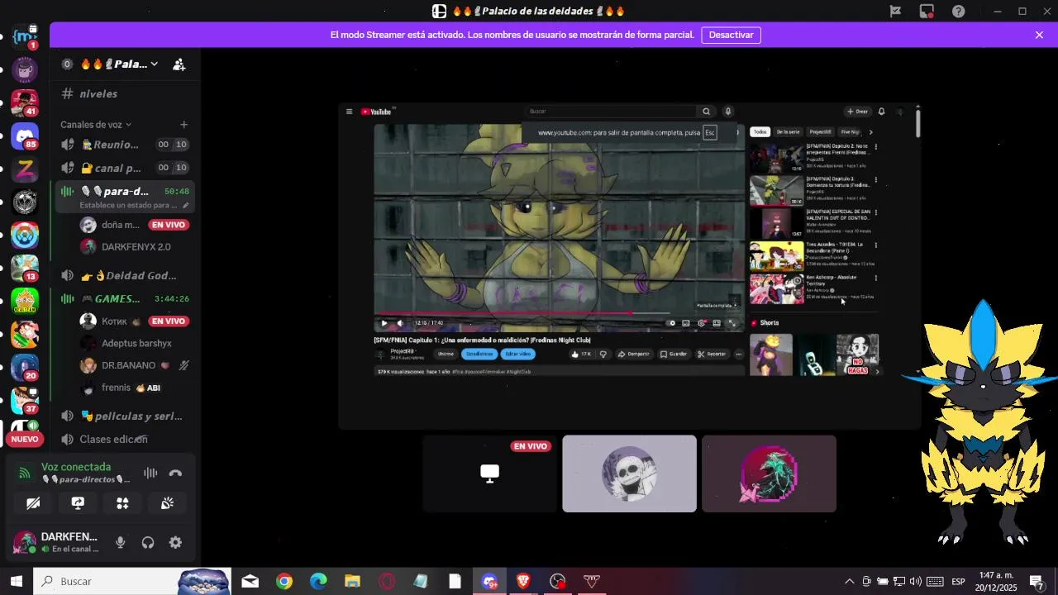Image resolution: width=1058 pixels, height=595 pixels.
Task: Click user DR.BANANO in the GAMES channel
Action: coord(135,365)
